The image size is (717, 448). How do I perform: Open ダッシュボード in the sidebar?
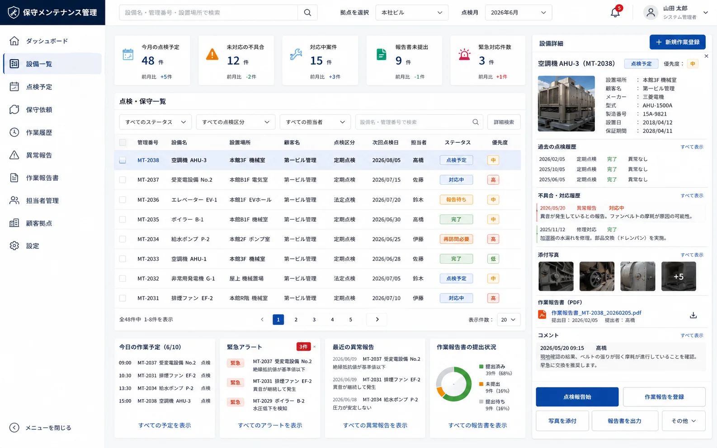tap(52, 41)
